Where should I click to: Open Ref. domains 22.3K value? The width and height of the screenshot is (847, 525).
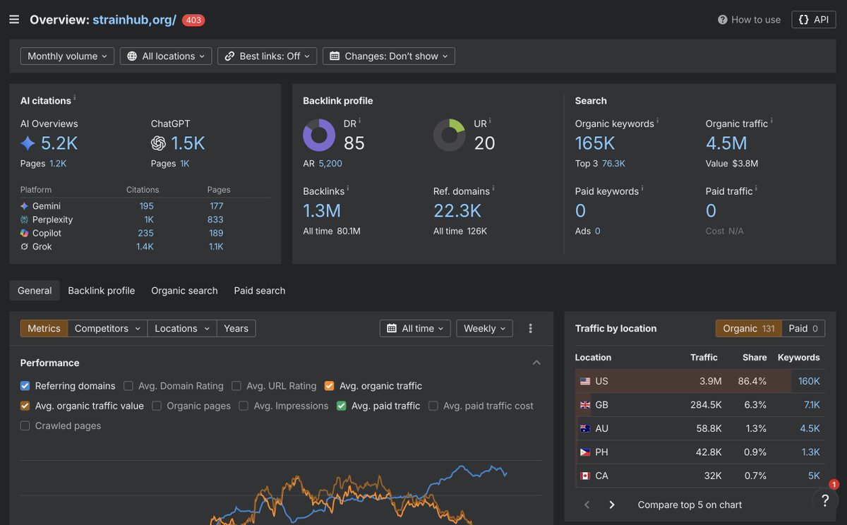[x=457, y=210]
